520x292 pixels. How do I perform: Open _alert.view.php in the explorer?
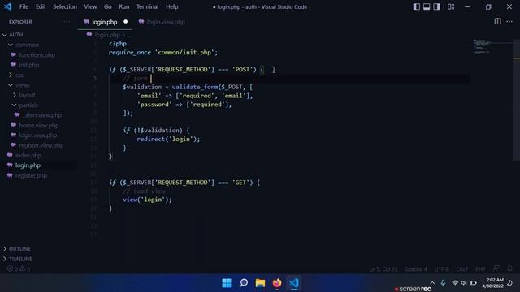coord(42,115)
